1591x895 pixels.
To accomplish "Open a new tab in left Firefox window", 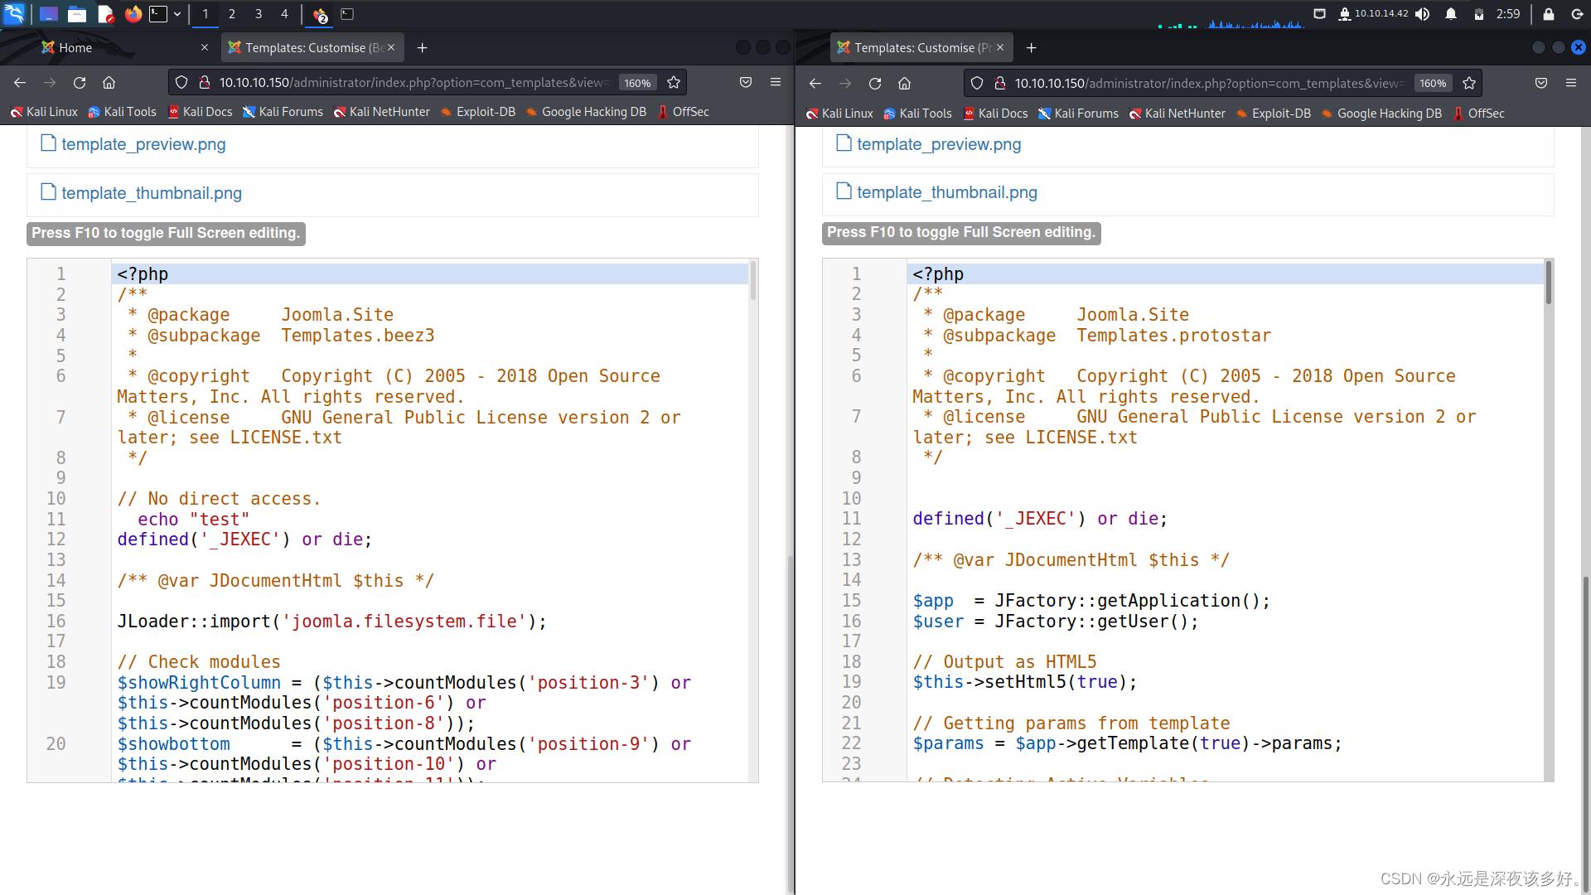I will (x=423, y=48).
